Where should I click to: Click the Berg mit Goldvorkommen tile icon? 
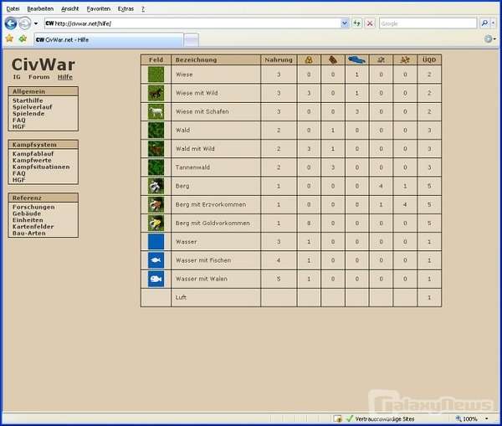click(156, 223)
